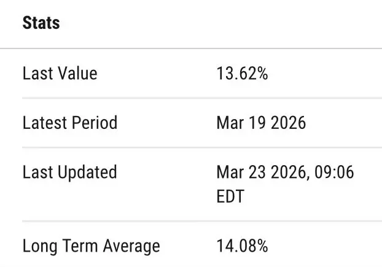
Task: Click divider between Last Value and Latest Period
Action: click(202, 98)
